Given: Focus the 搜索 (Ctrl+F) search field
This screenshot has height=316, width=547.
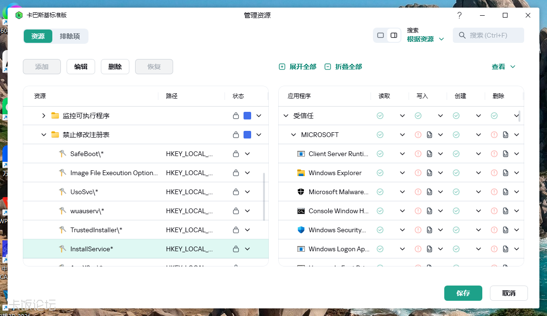Looking at the screenshot, I should tap(488, 35).
